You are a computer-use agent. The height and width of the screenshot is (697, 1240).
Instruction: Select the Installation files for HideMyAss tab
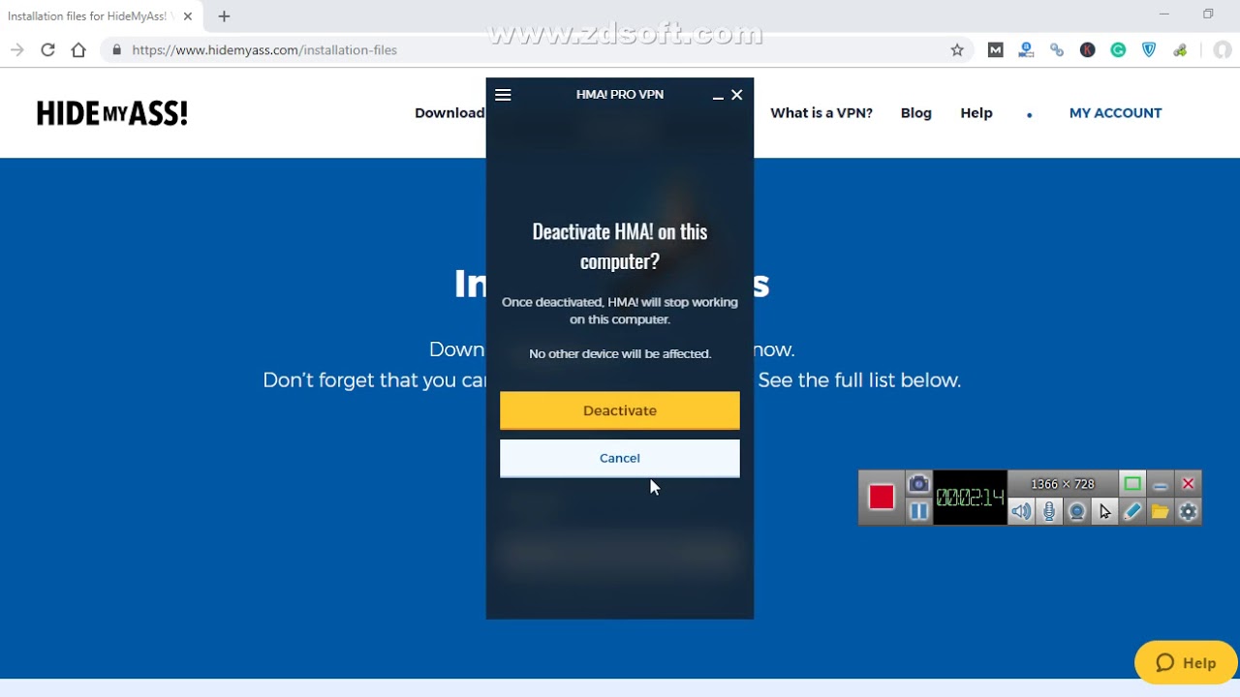[101, 16]
